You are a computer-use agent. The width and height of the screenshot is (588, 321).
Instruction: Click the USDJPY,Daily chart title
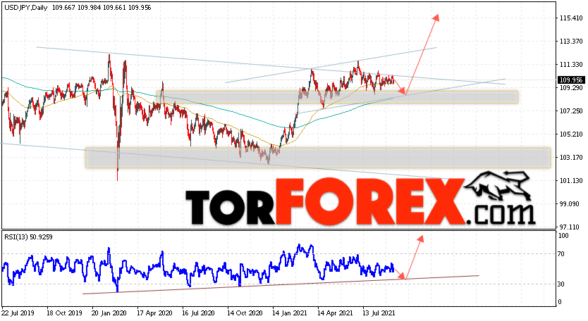pos(26,8)
